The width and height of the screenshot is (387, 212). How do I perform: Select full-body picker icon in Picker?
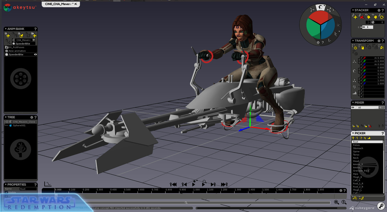point(353,138)
